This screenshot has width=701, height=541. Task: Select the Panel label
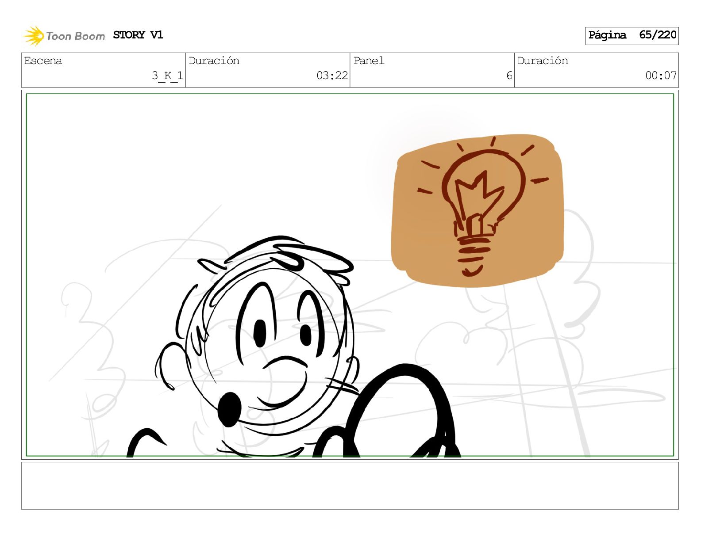369,61
